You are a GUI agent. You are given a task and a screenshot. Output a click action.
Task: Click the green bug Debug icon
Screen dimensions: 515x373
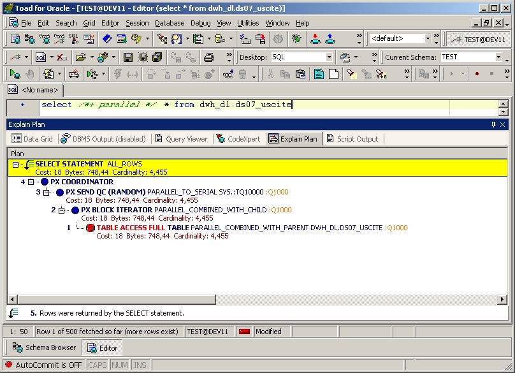tap(296, 39)
